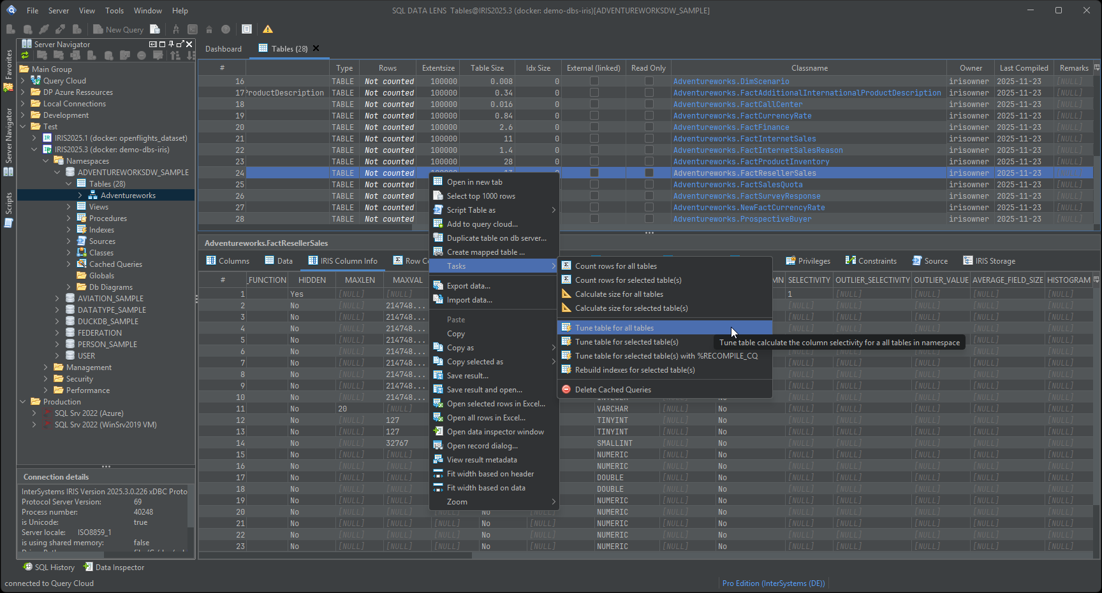Choose Rebuild indexes for selected table(s)
Viewport: 1102px width, 593px height.
665,370
